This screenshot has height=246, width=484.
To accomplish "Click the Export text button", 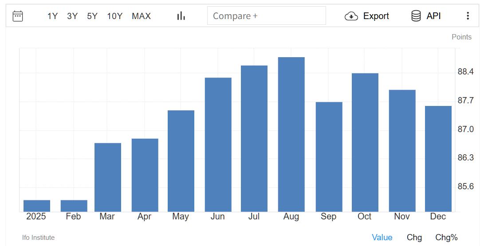I will tap(376, 16).
